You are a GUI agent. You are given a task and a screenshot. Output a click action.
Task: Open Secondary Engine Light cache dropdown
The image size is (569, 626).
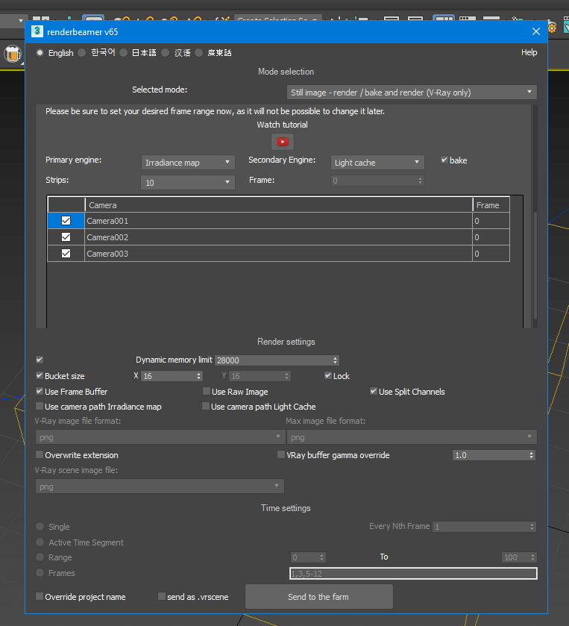coord(377,163)
